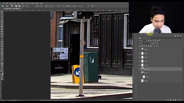The height and width of the screenshot is (103, 184).
Task: Show the Backup layer visibility box
Action: 139,73
